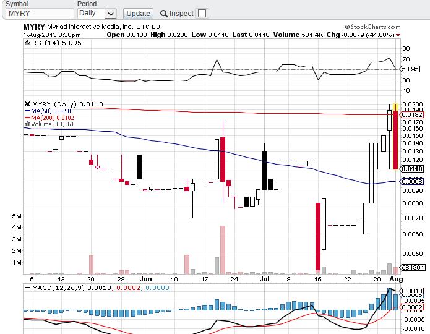430x334 pixels.
Task: Click the red down arrow next to Chg
Action: click(x=398, y=35)
